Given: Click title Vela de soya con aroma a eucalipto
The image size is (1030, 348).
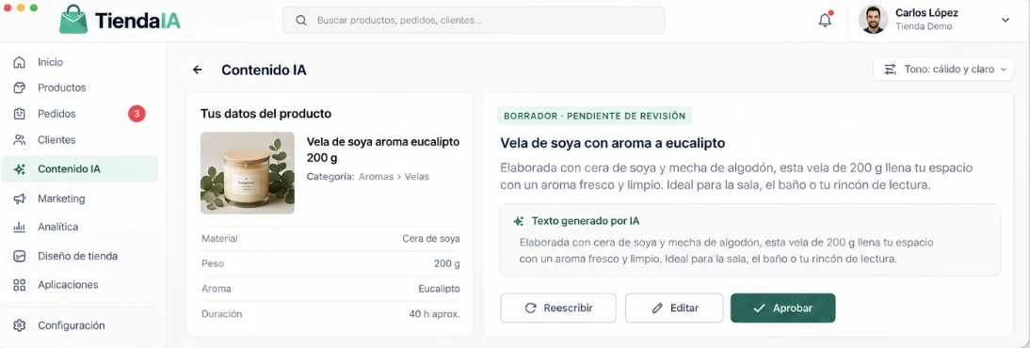Looking at the screenshot, I should [612, 142].
